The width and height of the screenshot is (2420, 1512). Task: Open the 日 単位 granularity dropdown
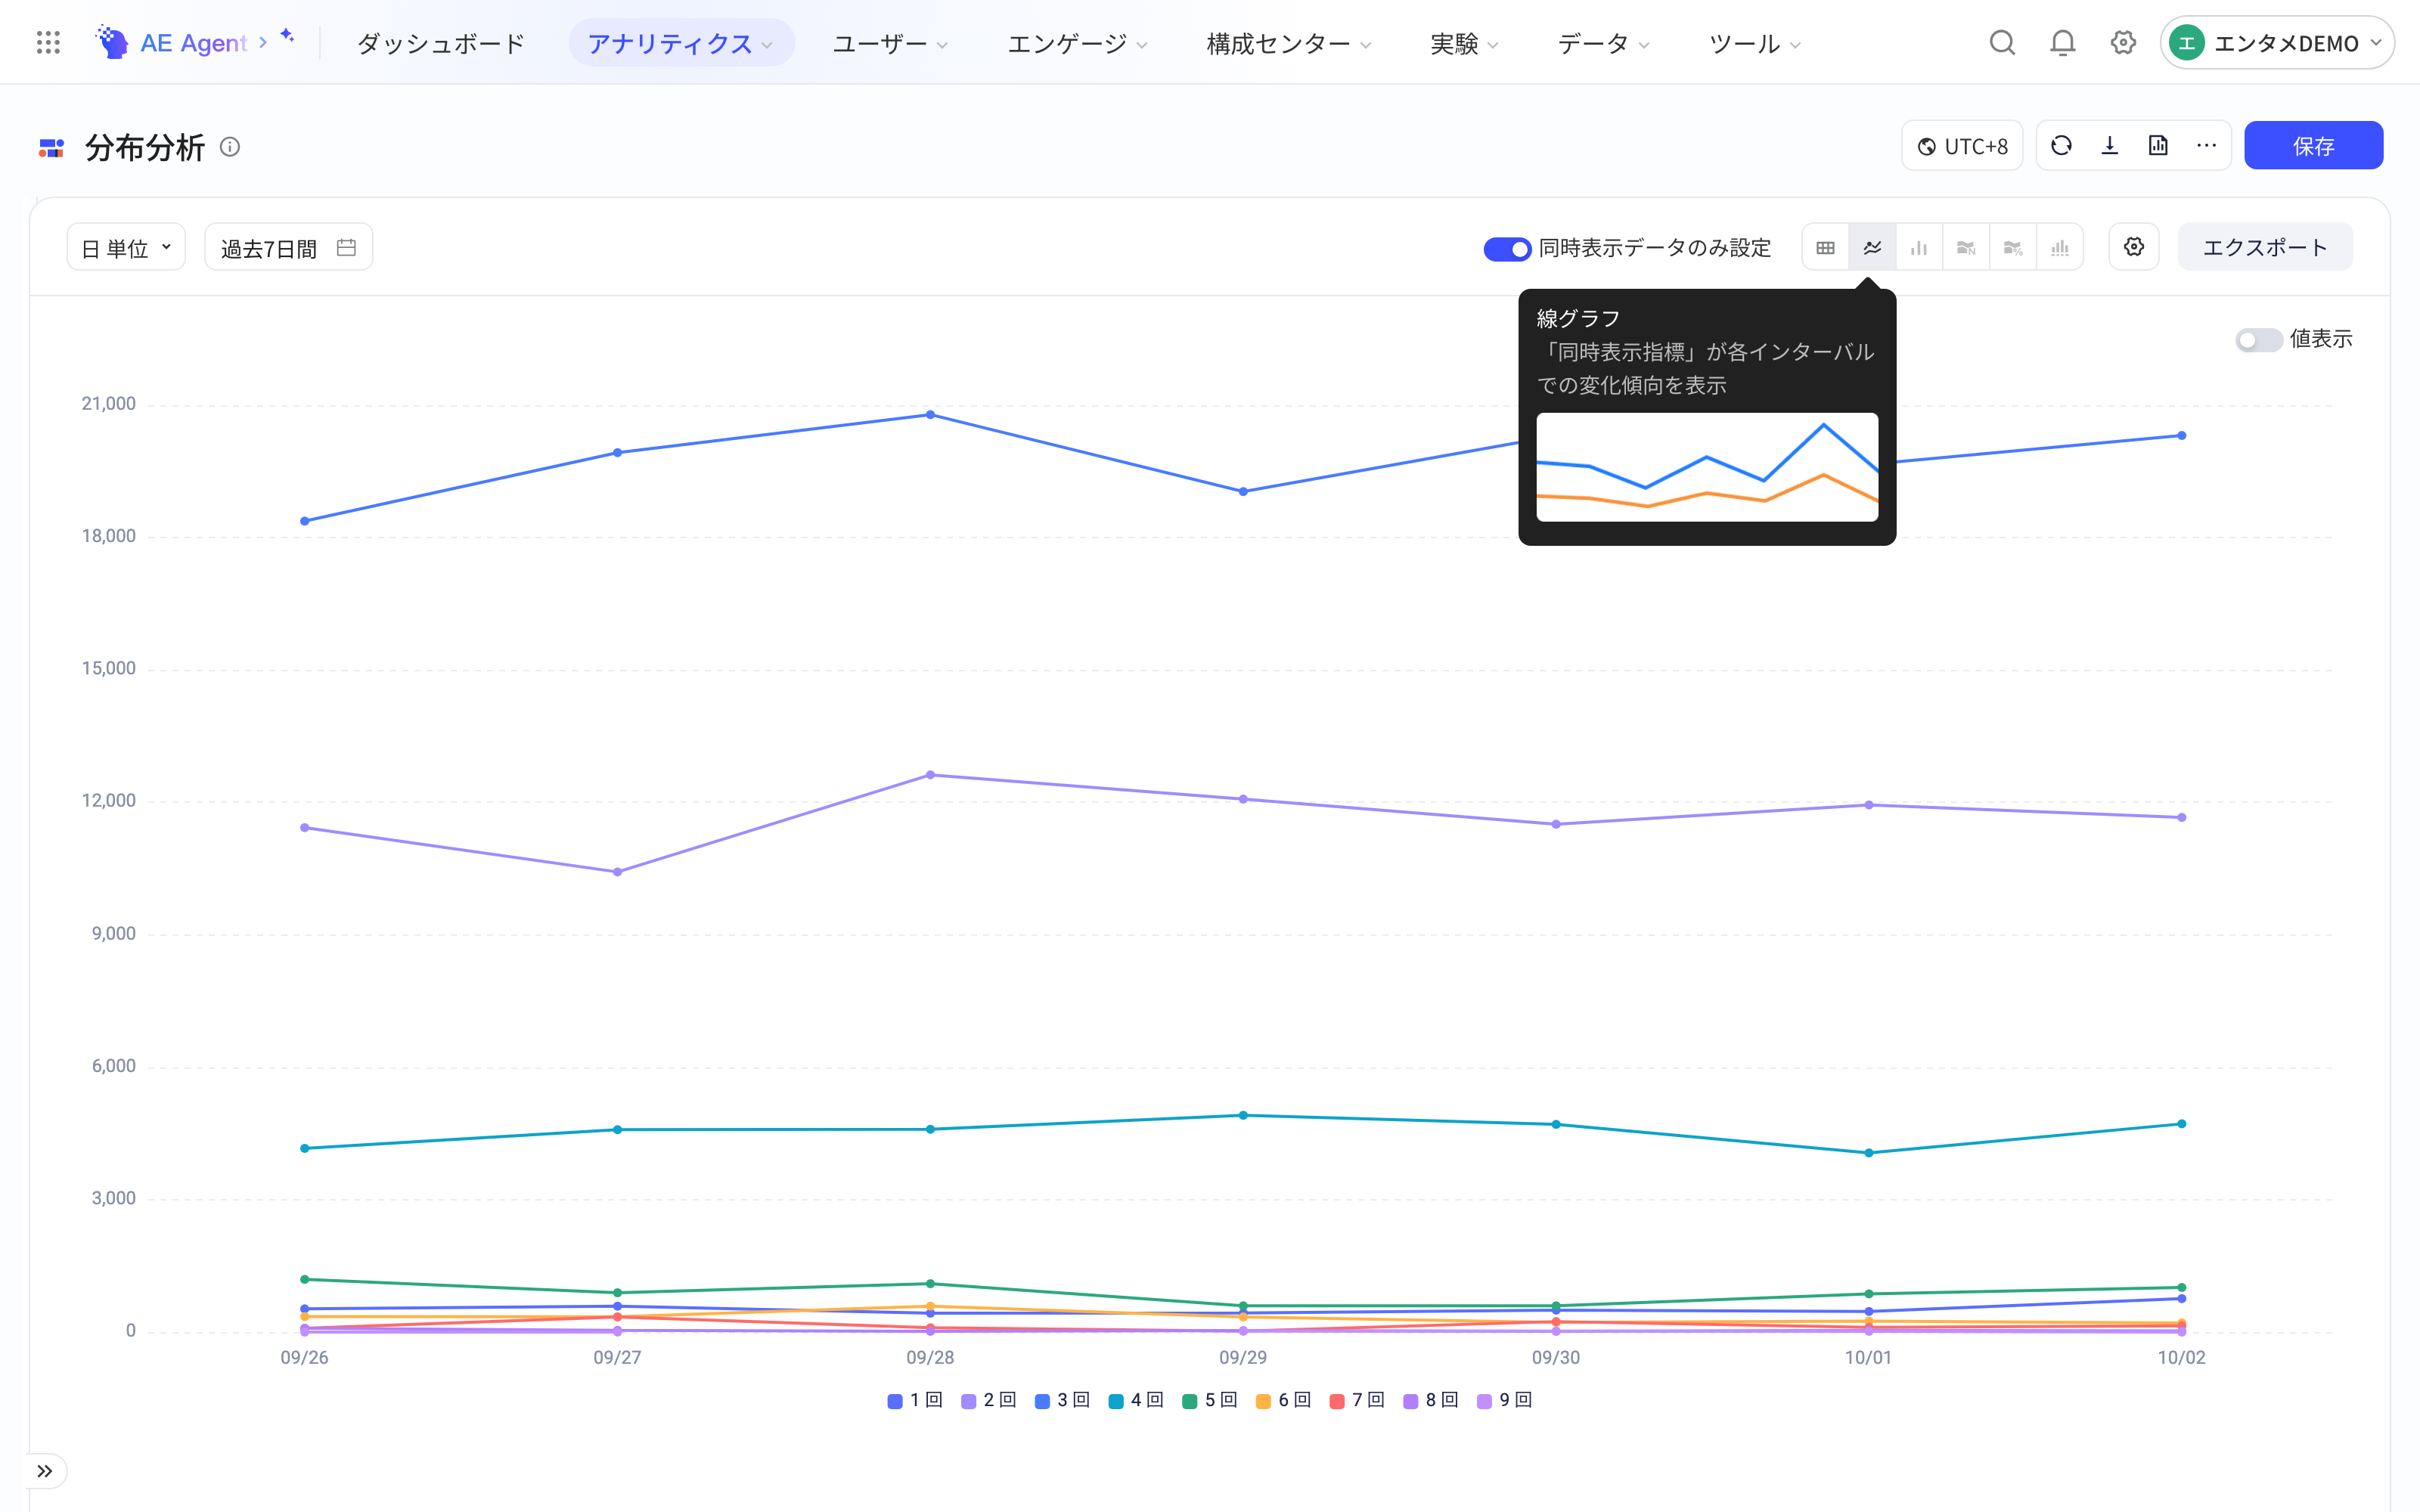(x=126, y=247)
